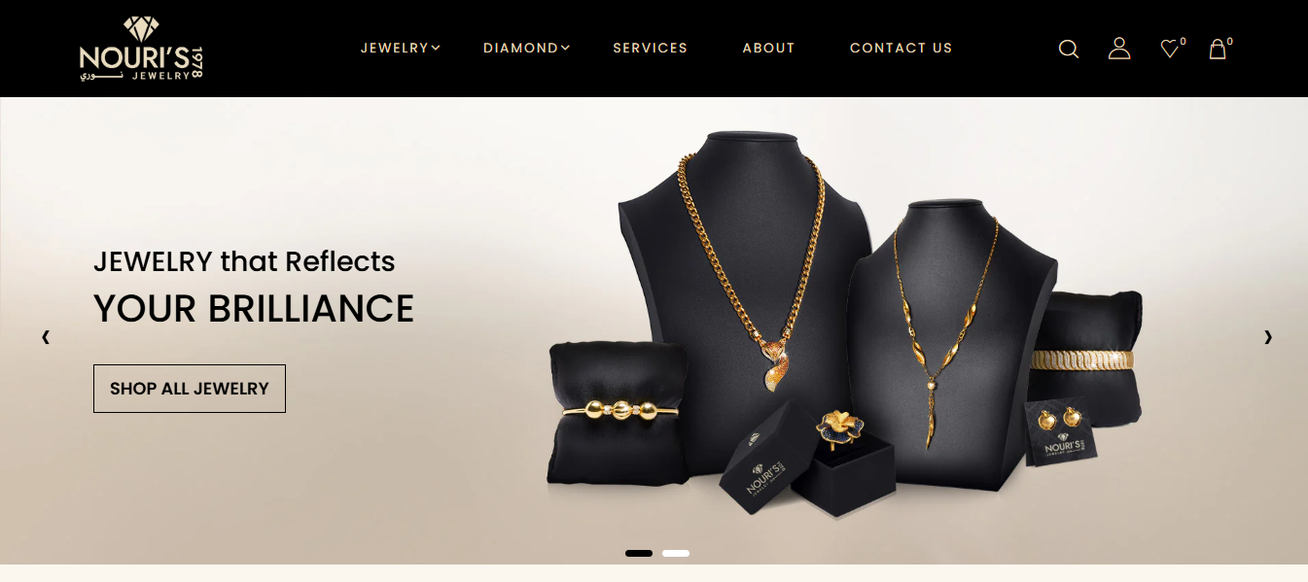The image size is (1308, 582).
Task: Open the Diamond navigation menu
Action: point(520,48)
